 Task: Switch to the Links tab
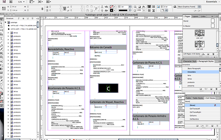(203, 17)
